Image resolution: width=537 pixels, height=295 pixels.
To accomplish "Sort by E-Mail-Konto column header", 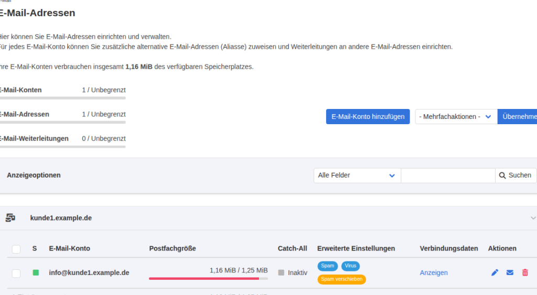I will (x=70, y=248).
